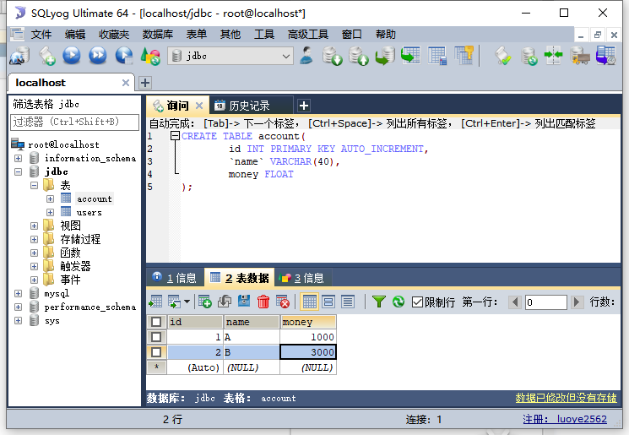Click export table data icon
This screenshot has height=435, width=629.
coord(155,302)
